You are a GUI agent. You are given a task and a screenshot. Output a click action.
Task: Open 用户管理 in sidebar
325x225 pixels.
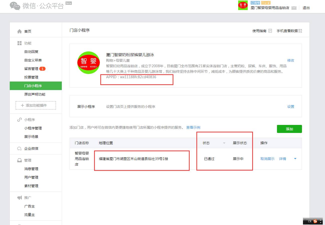(x=31, y=177)
